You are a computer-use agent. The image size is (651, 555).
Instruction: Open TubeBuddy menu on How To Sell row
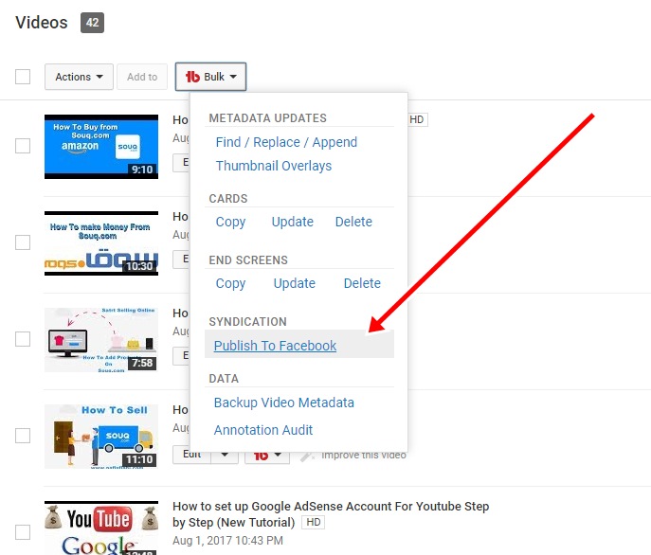(267, 456)
